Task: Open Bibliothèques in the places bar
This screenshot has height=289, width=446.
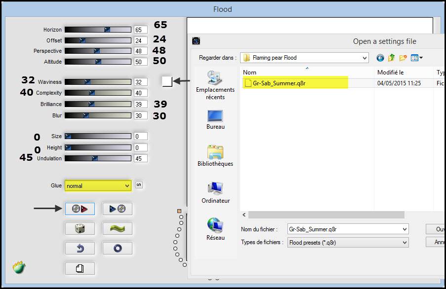Action: tap(215, 155)
